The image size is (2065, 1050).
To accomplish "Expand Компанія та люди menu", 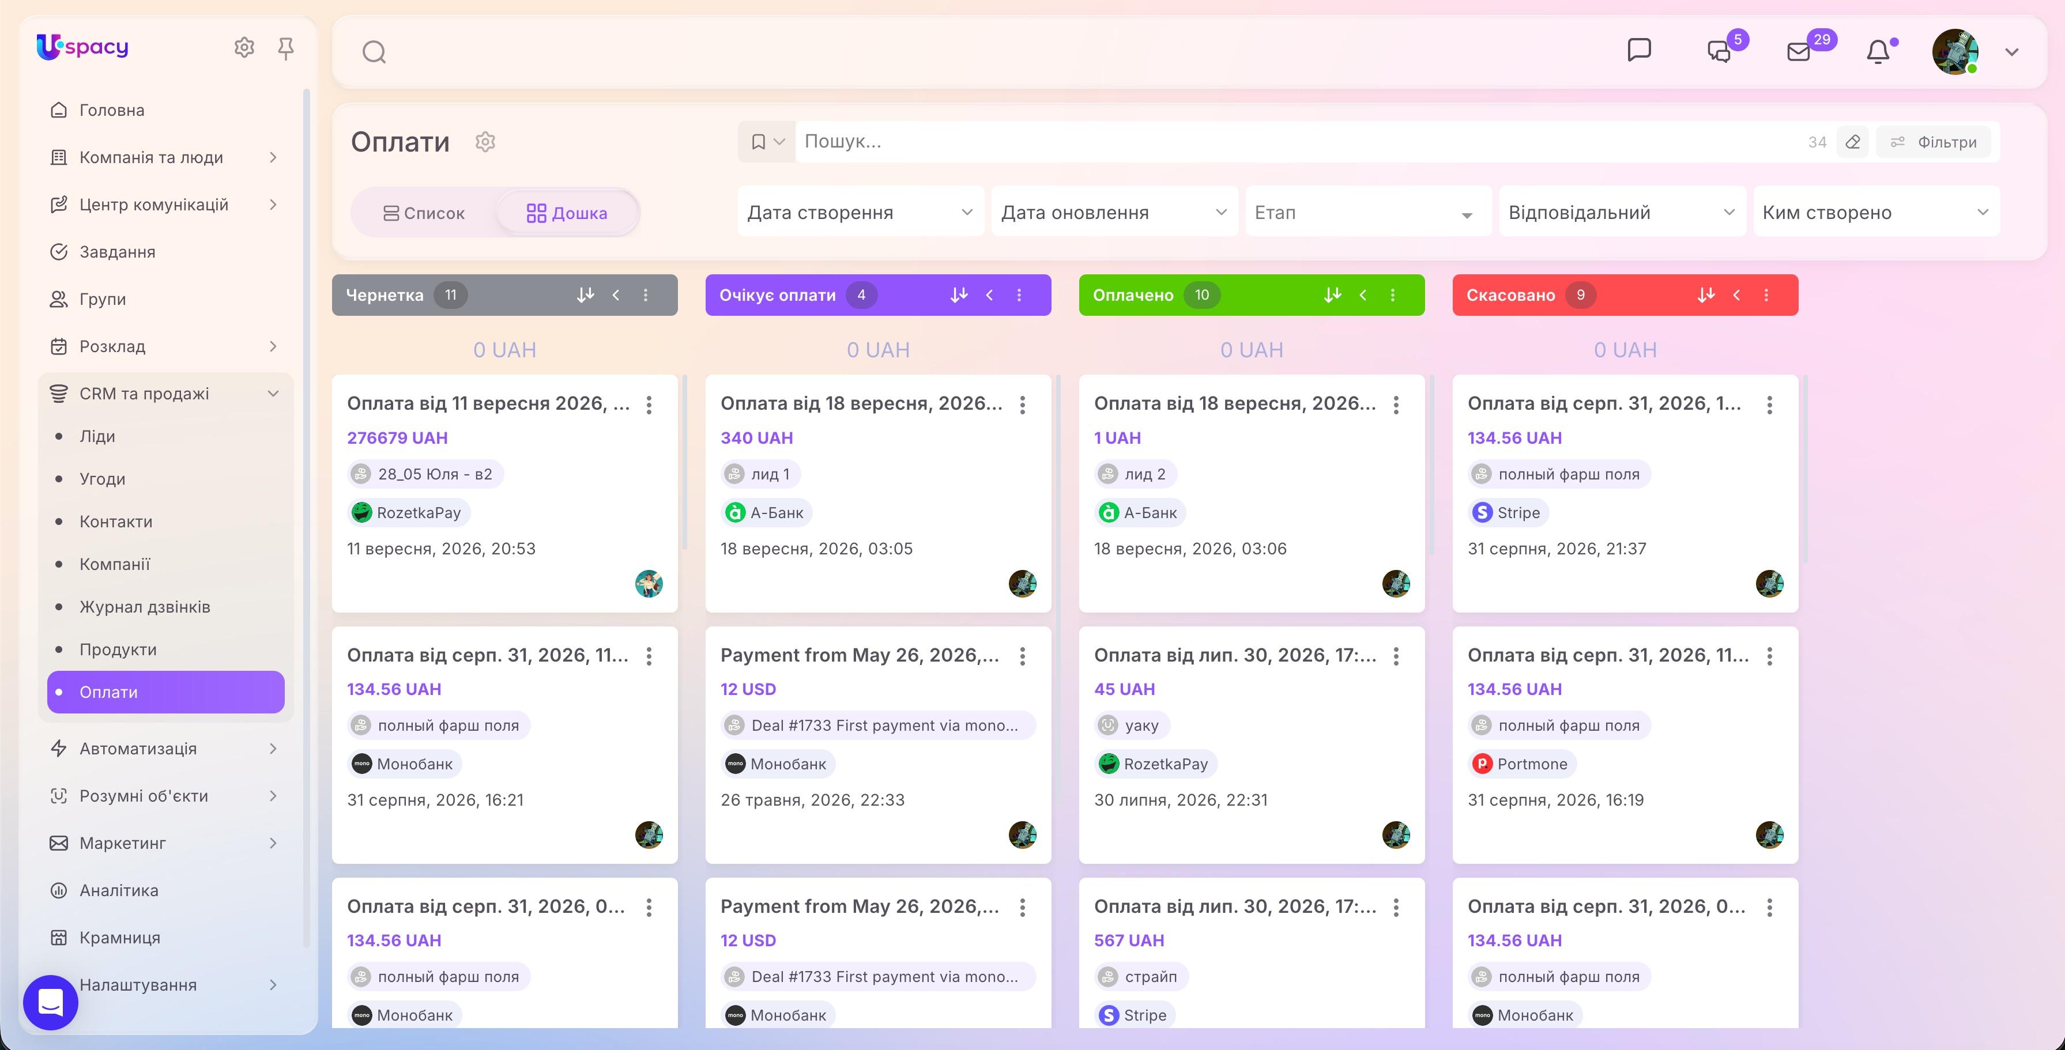I will pyautogui.click(x=273, y=157).
